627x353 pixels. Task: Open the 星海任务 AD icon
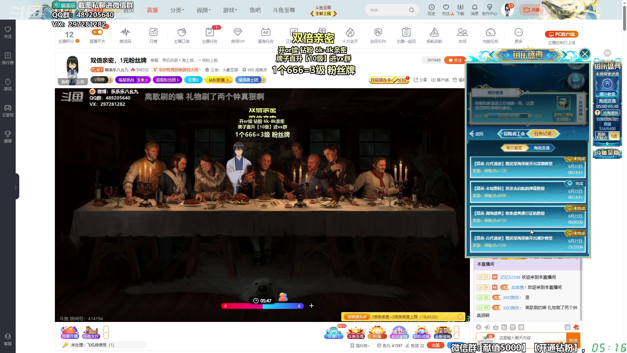(266, 35)
